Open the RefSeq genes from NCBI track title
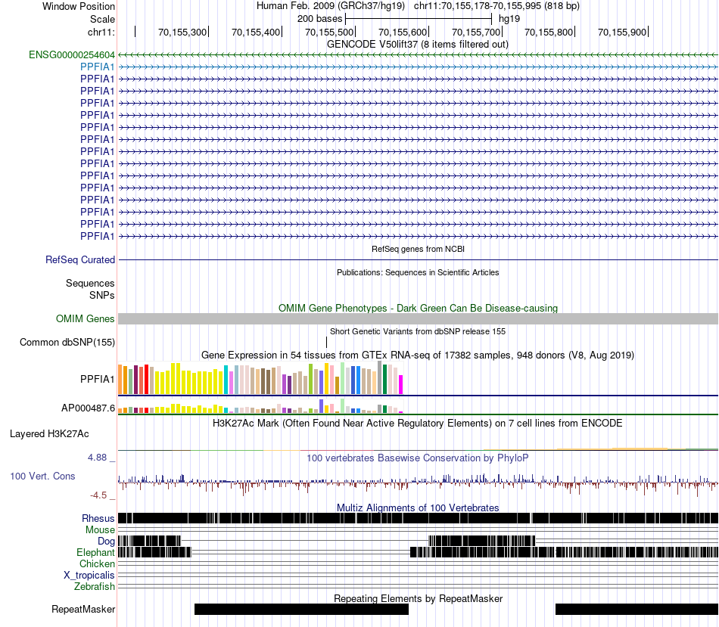Viewport: 719px width, 627px height. (418, 249)
